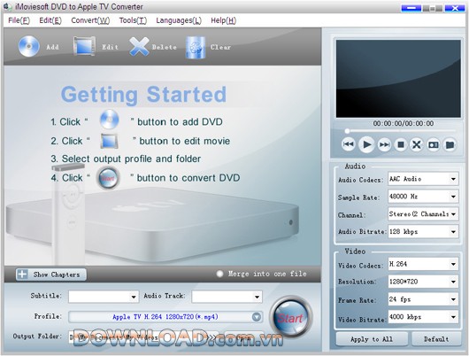The height and width of the screenshot is (356, 469).
Task: Click the playback time 00:00:00/00:00:00 text
Action: click(404, 123)
